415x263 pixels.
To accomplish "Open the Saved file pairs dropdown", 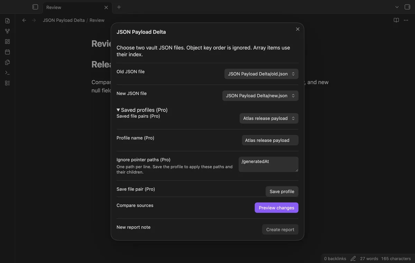I will pos(269,118).
